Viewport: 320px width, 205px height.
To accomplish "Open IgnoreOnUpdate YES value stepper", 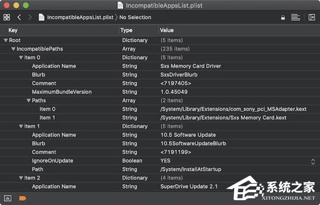I will point(313,161).
